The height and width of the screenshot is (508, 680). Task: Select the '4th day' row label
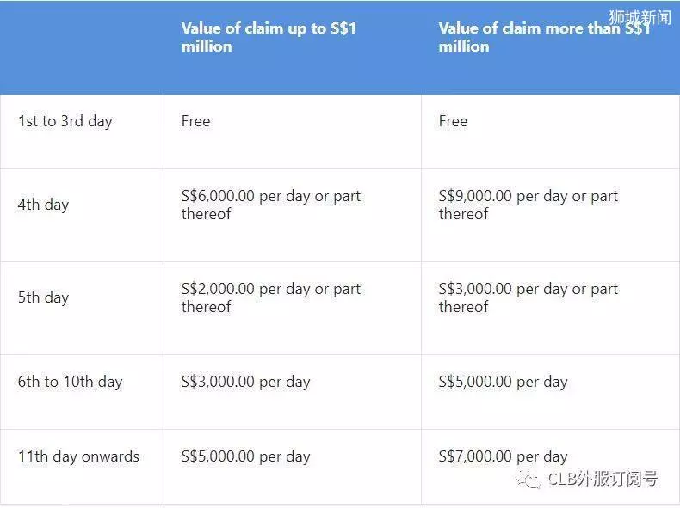pos(43,205)
